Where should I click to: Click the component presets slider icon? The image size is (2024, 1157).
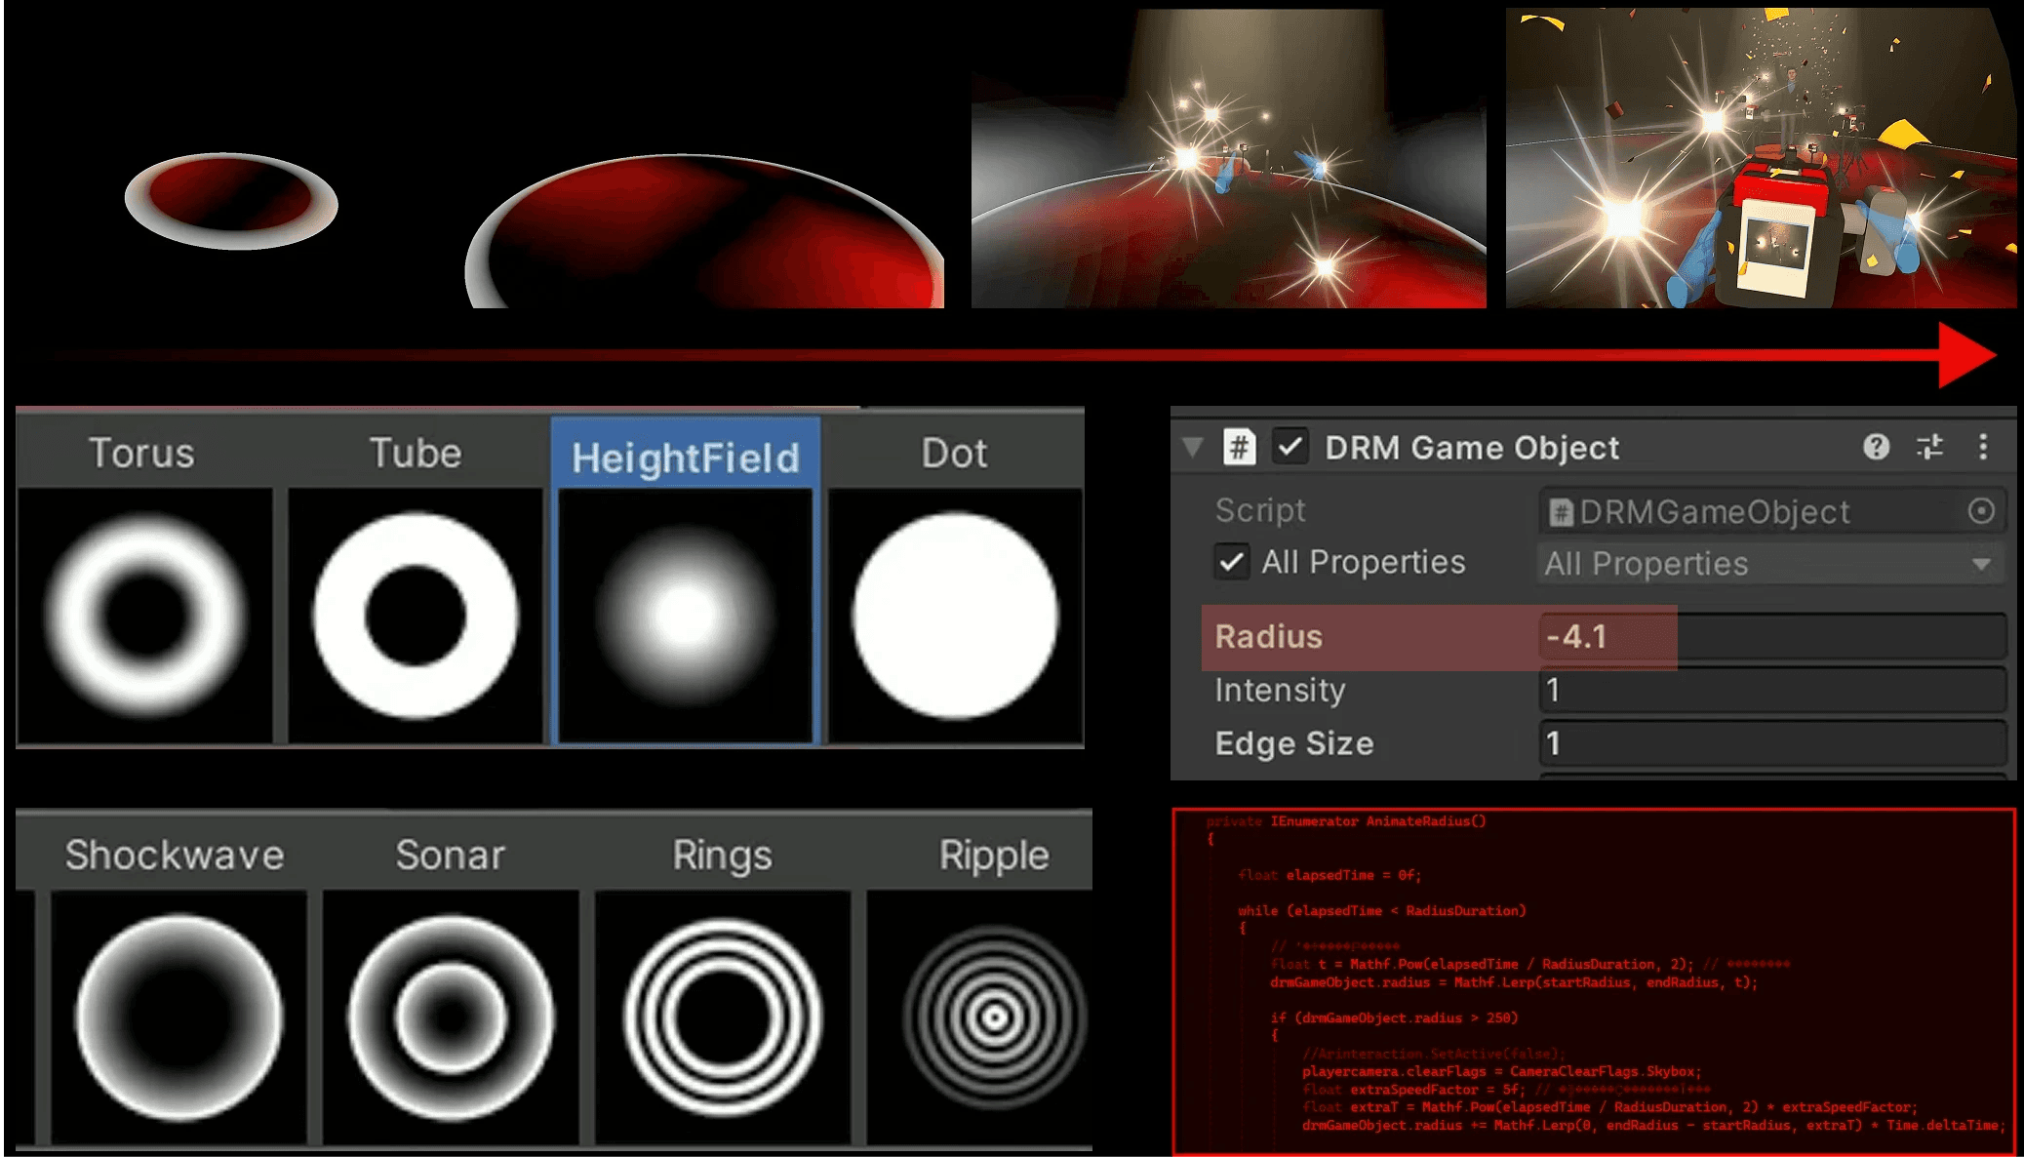(x=1929, y=447)
